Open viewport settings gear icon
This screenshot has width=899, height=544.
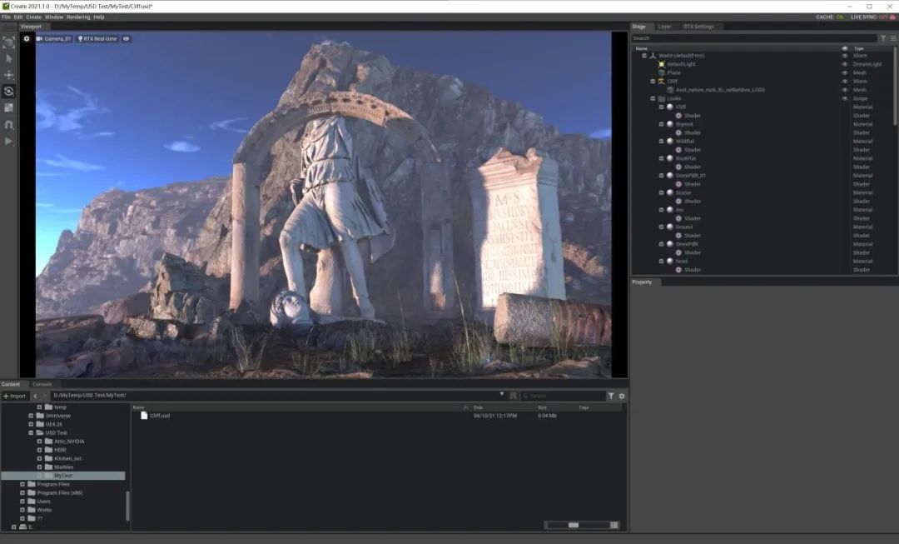point(27,38)
